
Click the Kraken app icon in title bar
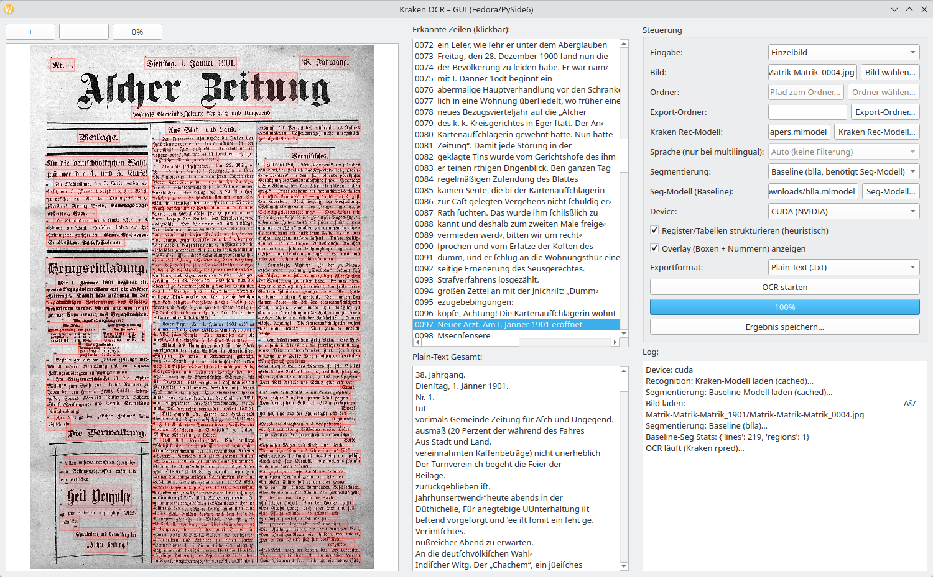pyautogui.click(x=9, y=9)
